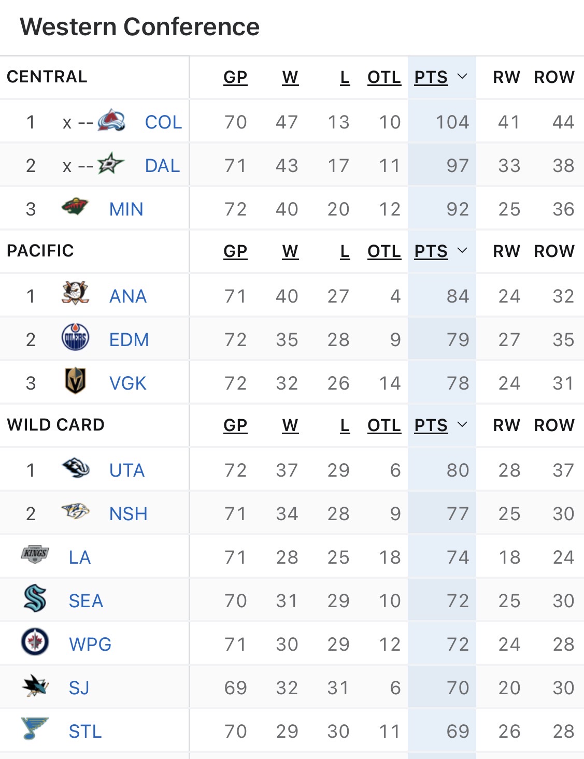Click the San Jose Sharks logo
Screen dimensions: 584x759
coord(35,685)
